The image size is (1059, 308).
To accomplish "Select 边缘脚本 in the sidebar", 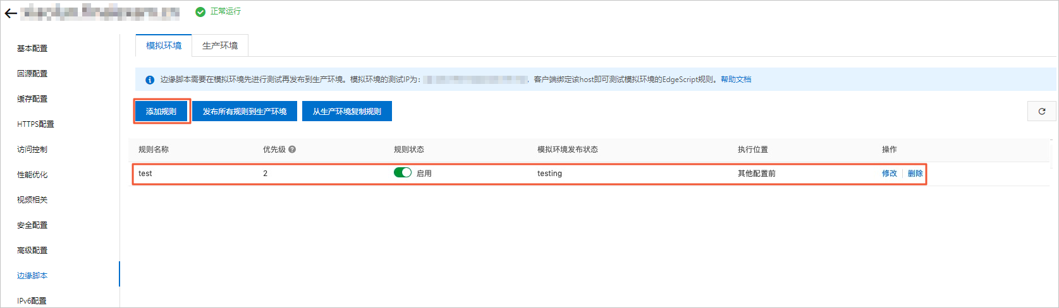I will [x=32, y=275].
